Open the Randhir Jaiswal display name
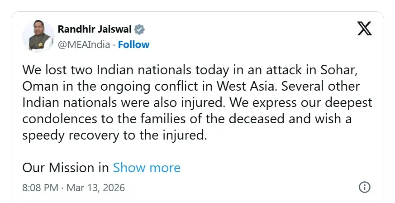Image resolution: width=395 pixels, height=203 pixels. (94, 30)
